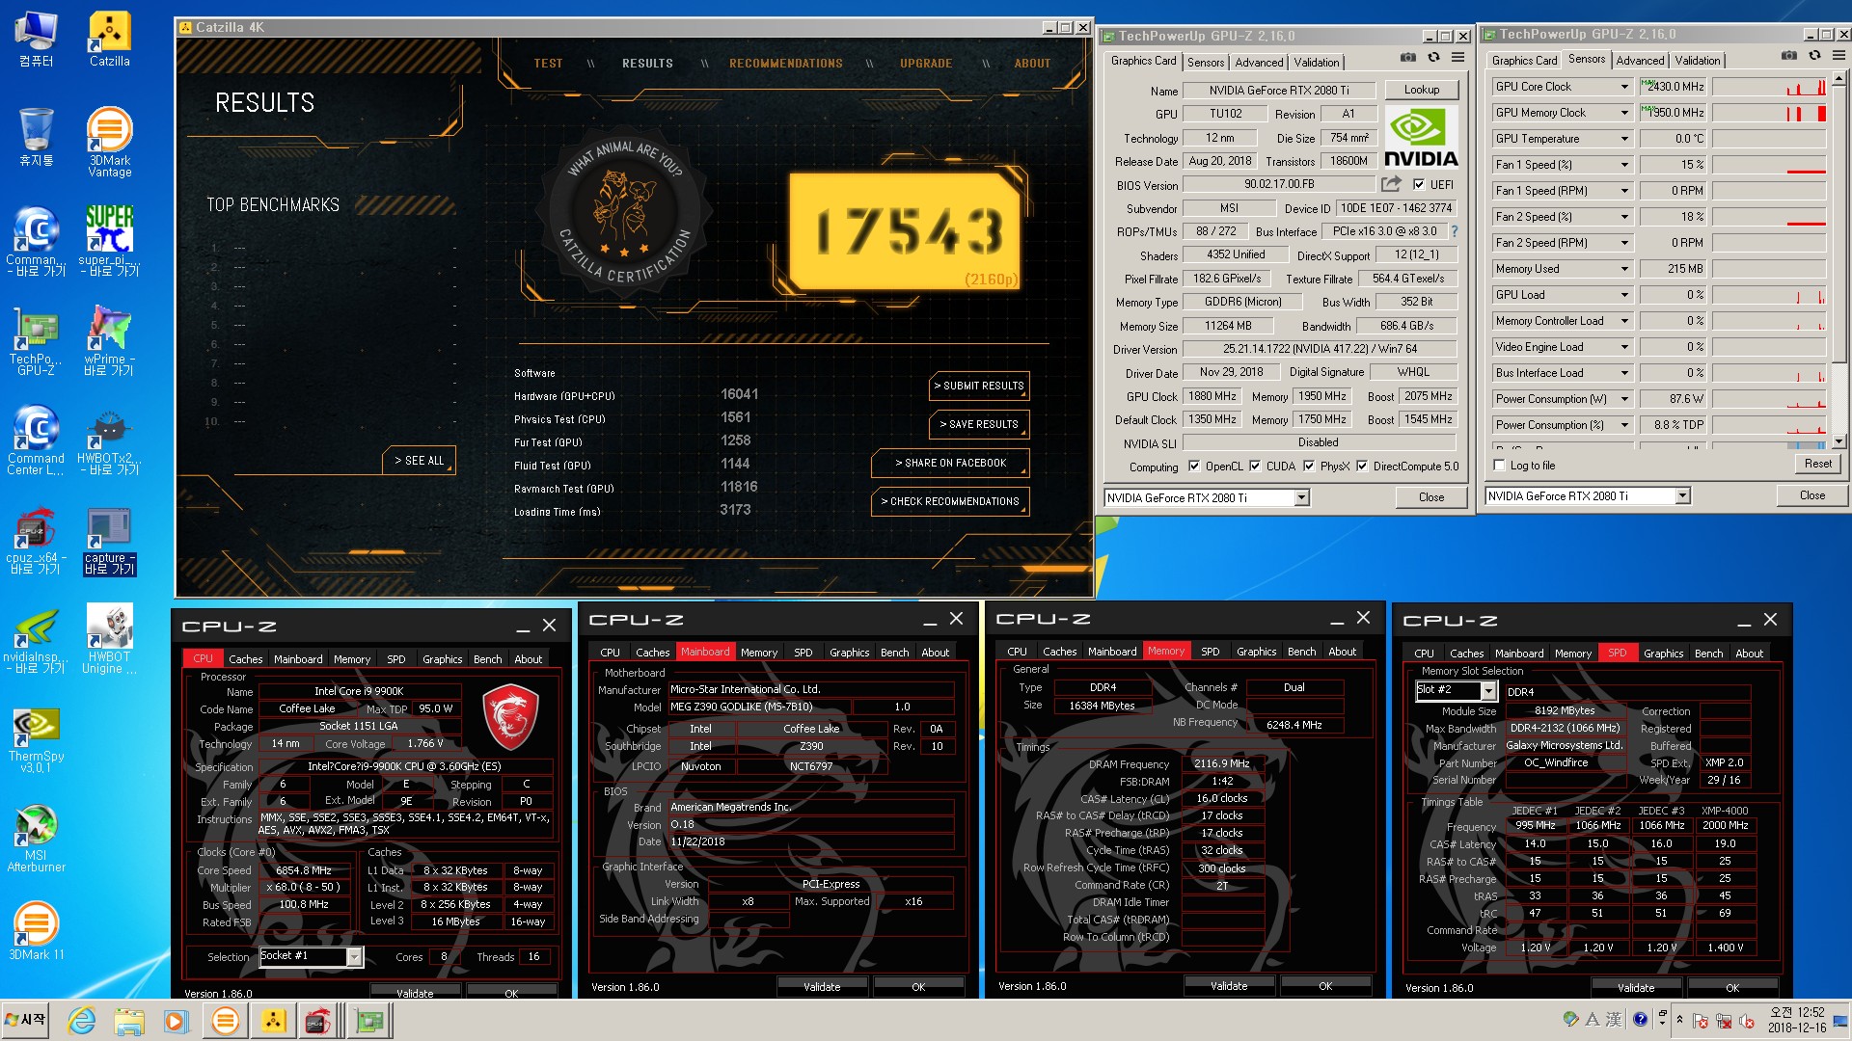This screenshot has width=1852, height=1041.
Task: Launch MSI Afterburner desktop icon
Action: point(36,839)
